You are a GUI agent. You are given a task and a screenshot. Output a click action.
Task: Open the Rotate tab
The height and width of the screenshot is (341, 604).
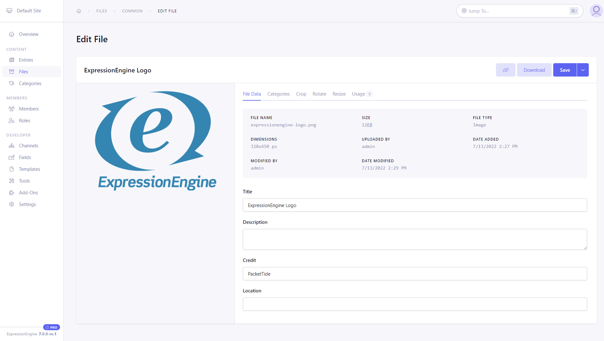pos(319,94)
